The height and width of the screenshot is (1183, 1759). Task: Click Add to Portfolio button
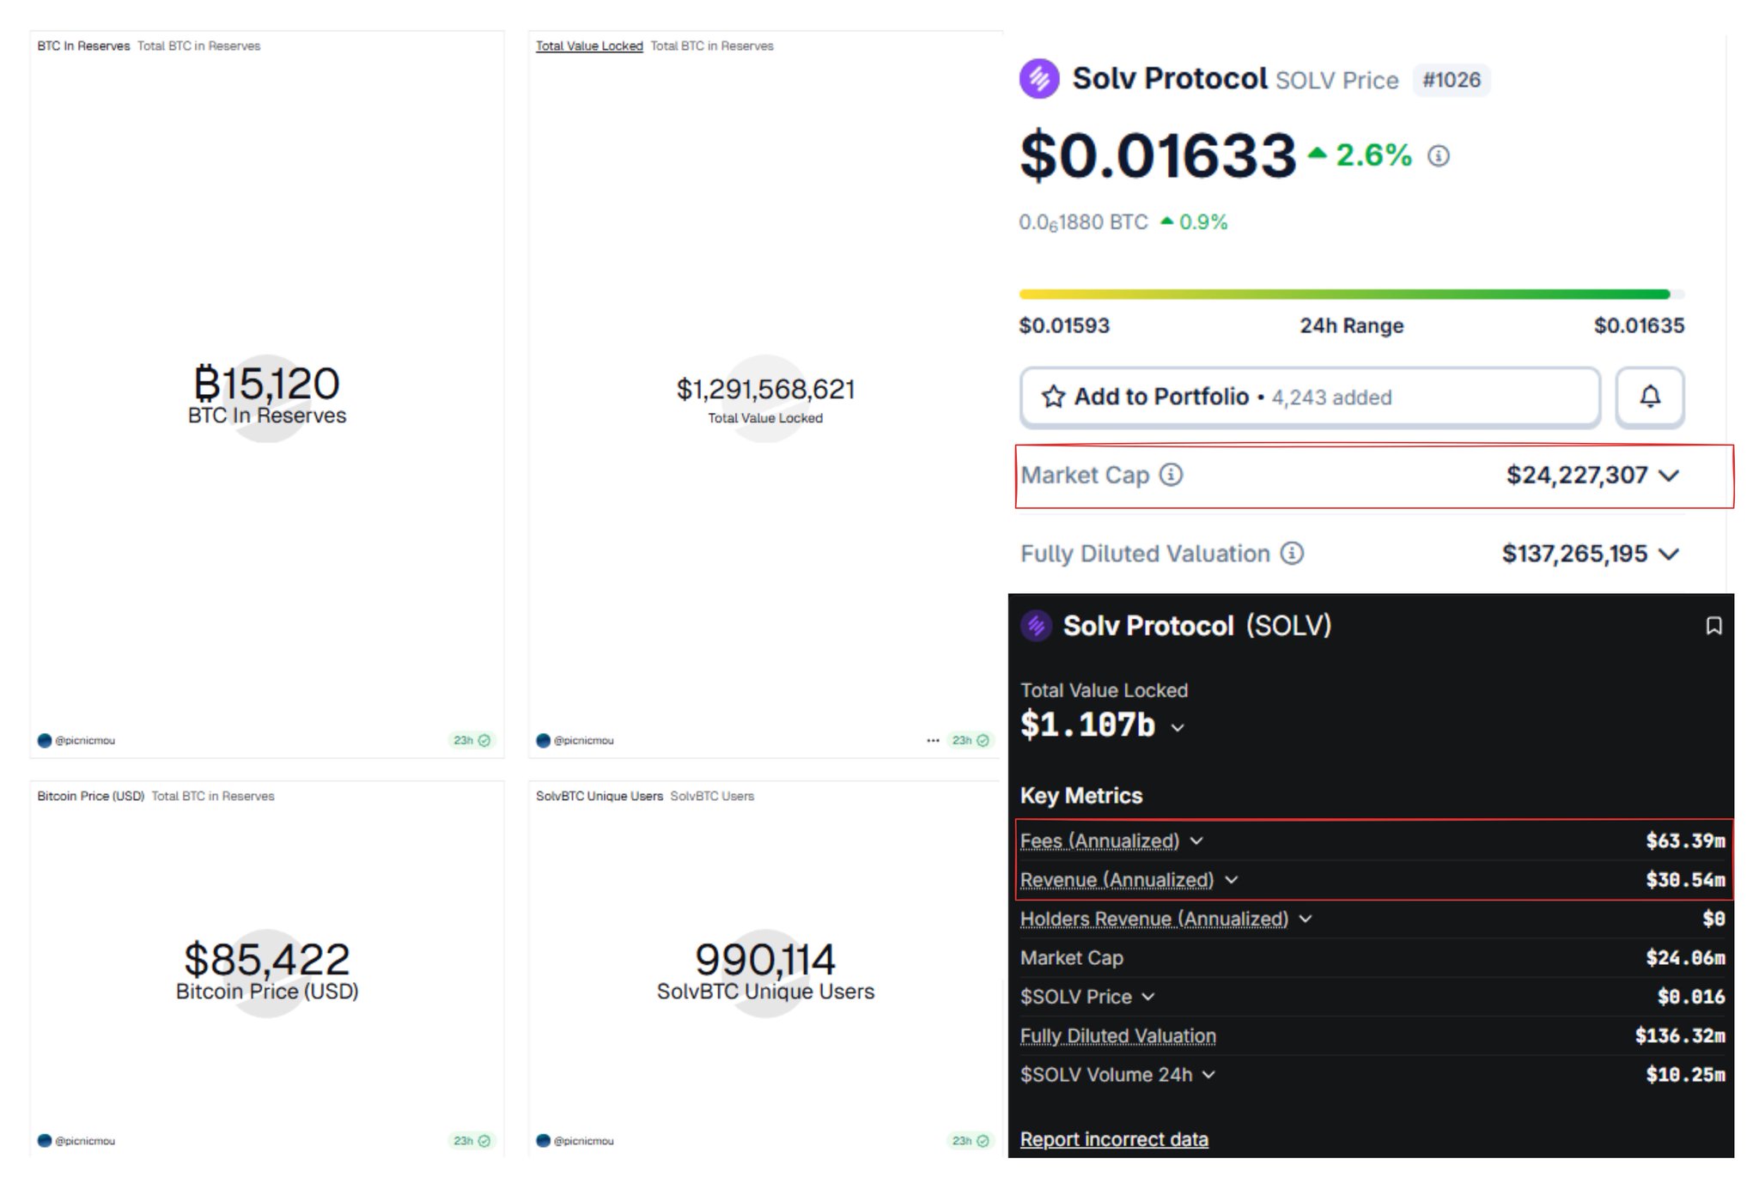[1309, 397]
